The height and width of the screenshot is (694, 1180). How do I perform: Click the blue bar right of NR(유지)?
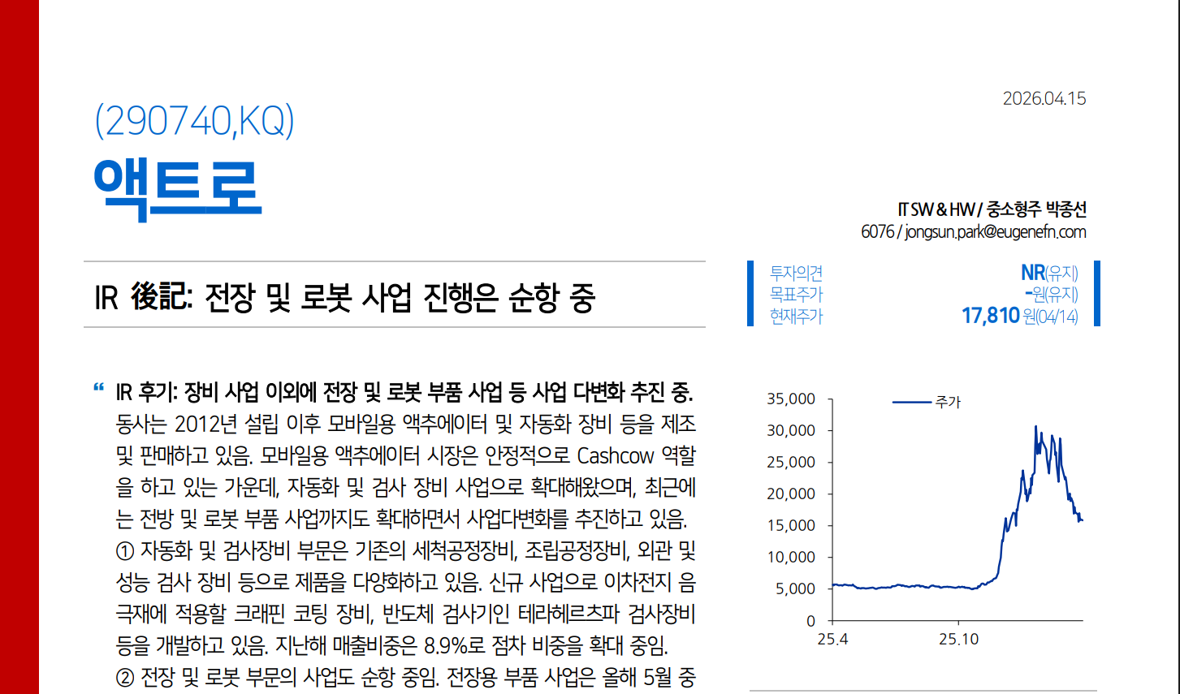point(1096,294)
